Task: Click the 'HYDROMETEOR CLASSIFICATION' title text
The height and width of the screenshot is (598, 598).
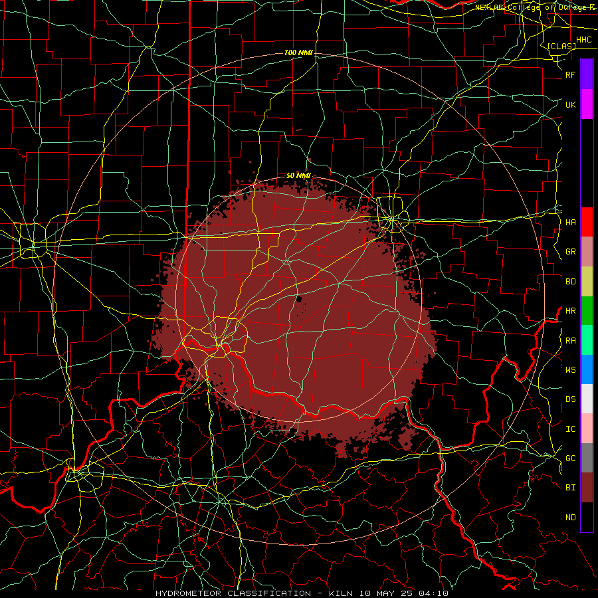Action: click(x=233, y=593)
